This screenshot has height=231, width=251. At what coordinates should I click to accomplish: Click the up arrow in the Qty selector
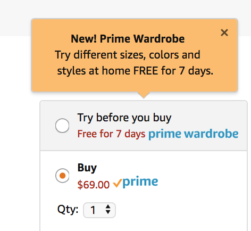point(108,207)
